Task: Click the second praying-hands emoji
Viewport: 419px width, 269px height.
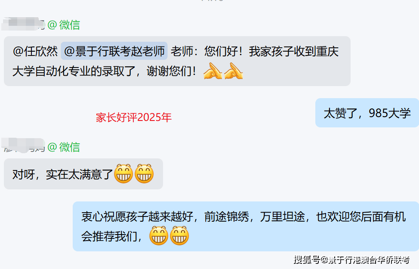Action: [234, 71]
